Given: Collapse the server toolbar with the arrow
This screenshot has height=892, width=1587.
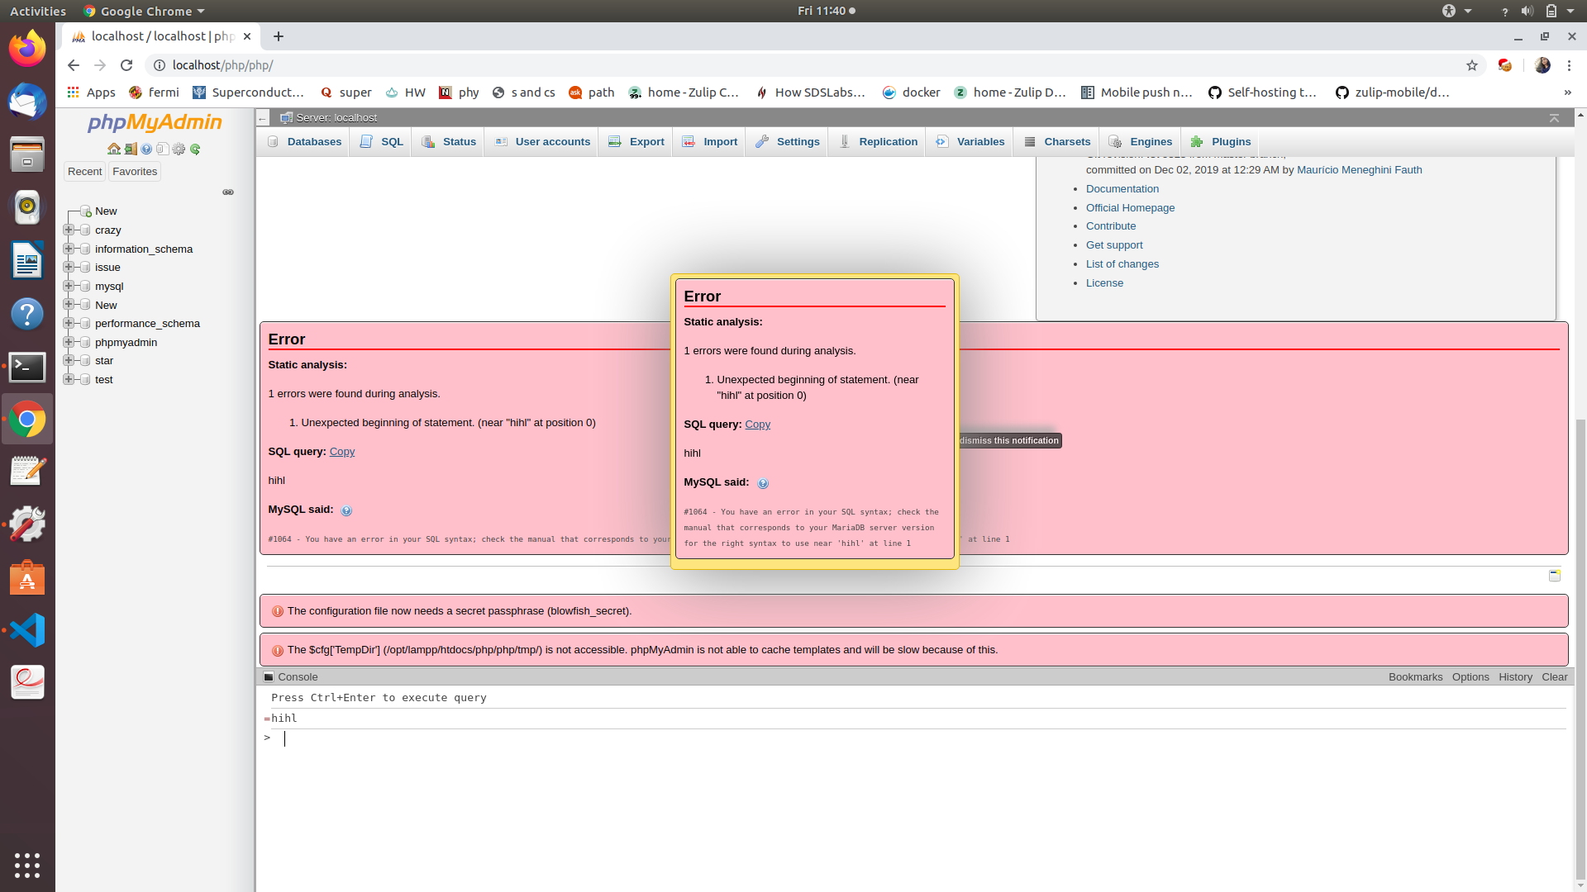Looking at the screenshot, I should tap(1556, 118).
